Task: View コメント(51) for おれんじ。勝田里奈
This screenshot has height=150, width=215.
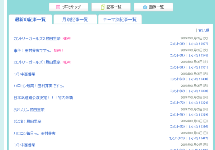Action: point(177,115)
